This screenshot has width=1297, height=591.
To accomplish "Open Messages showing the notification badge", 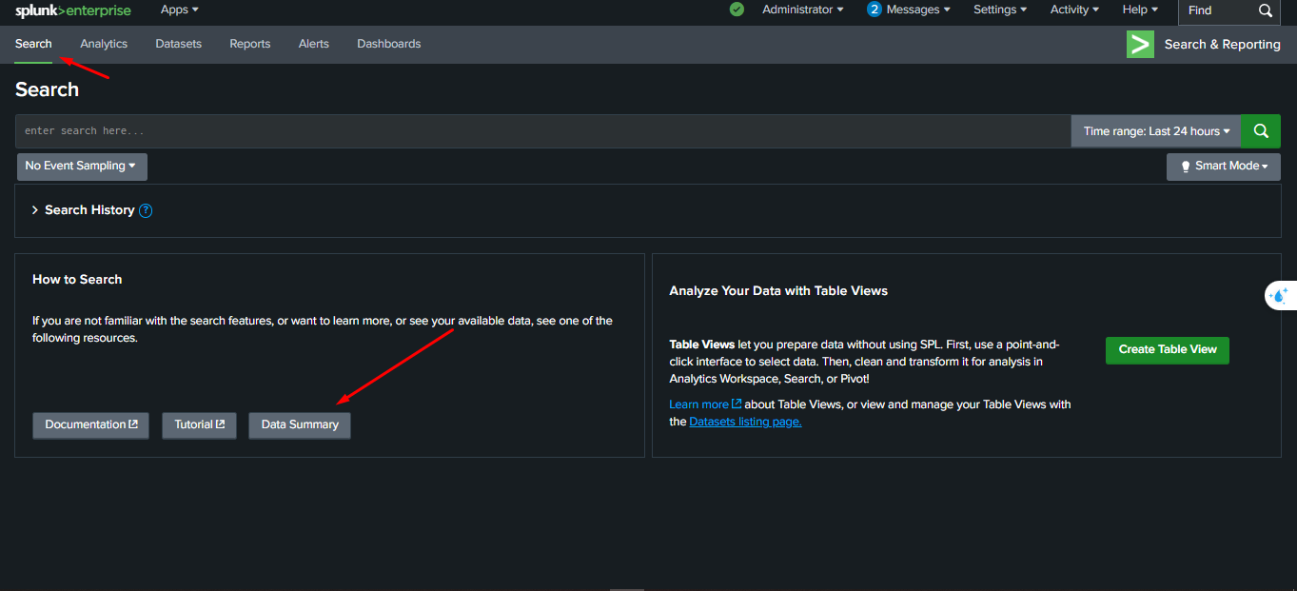I will [x=908, y=10].
